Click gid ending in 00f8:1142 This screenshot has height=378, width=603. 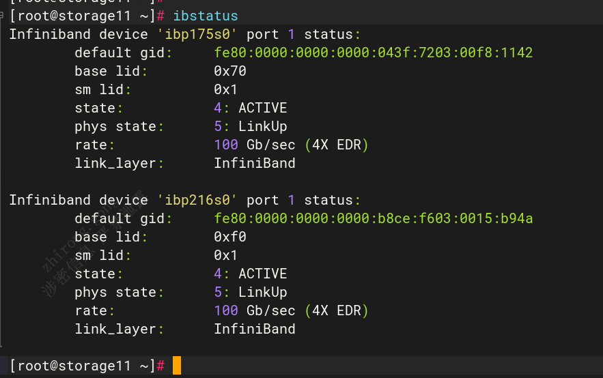(x=373, y=53)
